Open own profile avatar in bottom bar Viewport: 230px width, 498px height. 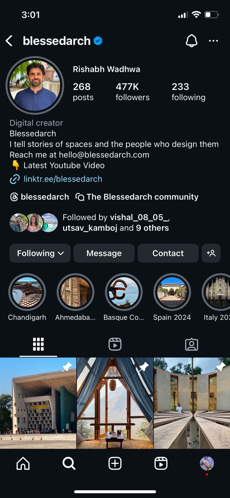click(x=207, y=463)
